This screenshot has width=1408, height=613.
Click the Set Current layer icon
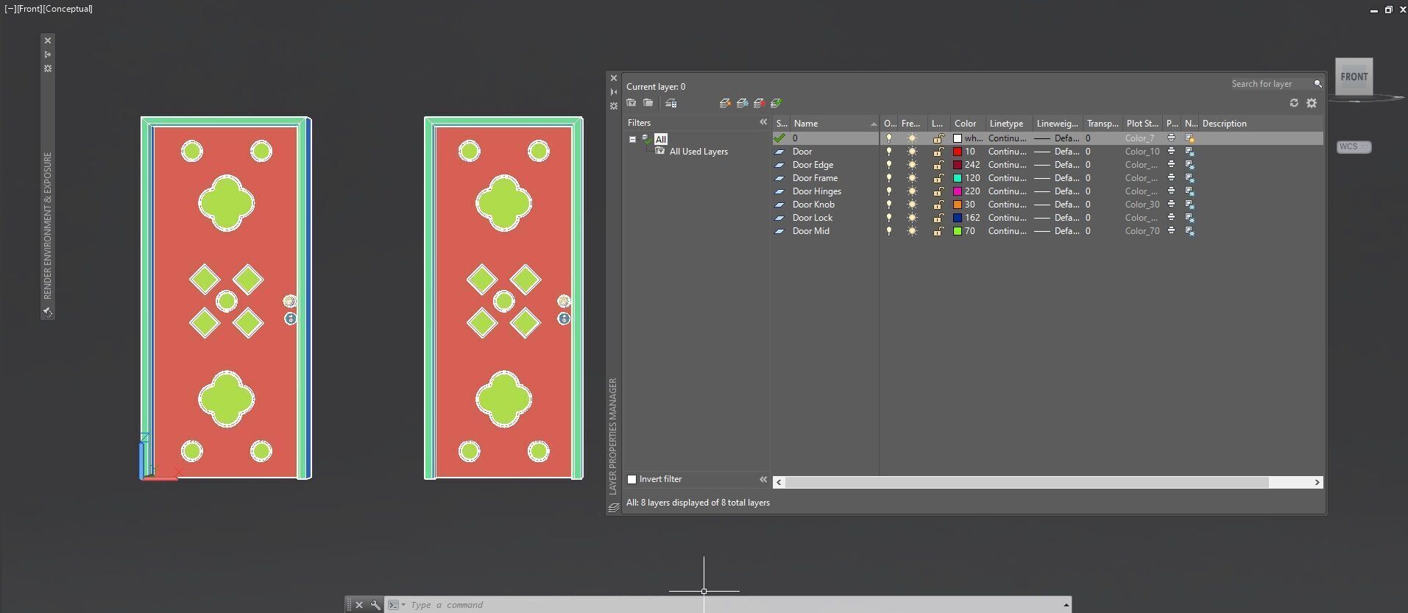tap(776, 103)
